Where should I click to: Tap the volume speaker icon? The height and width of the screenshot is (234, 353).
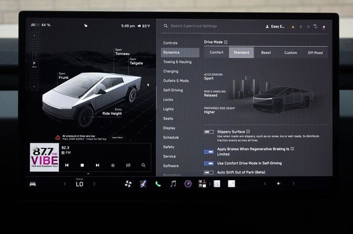click(x=279, y=183)
